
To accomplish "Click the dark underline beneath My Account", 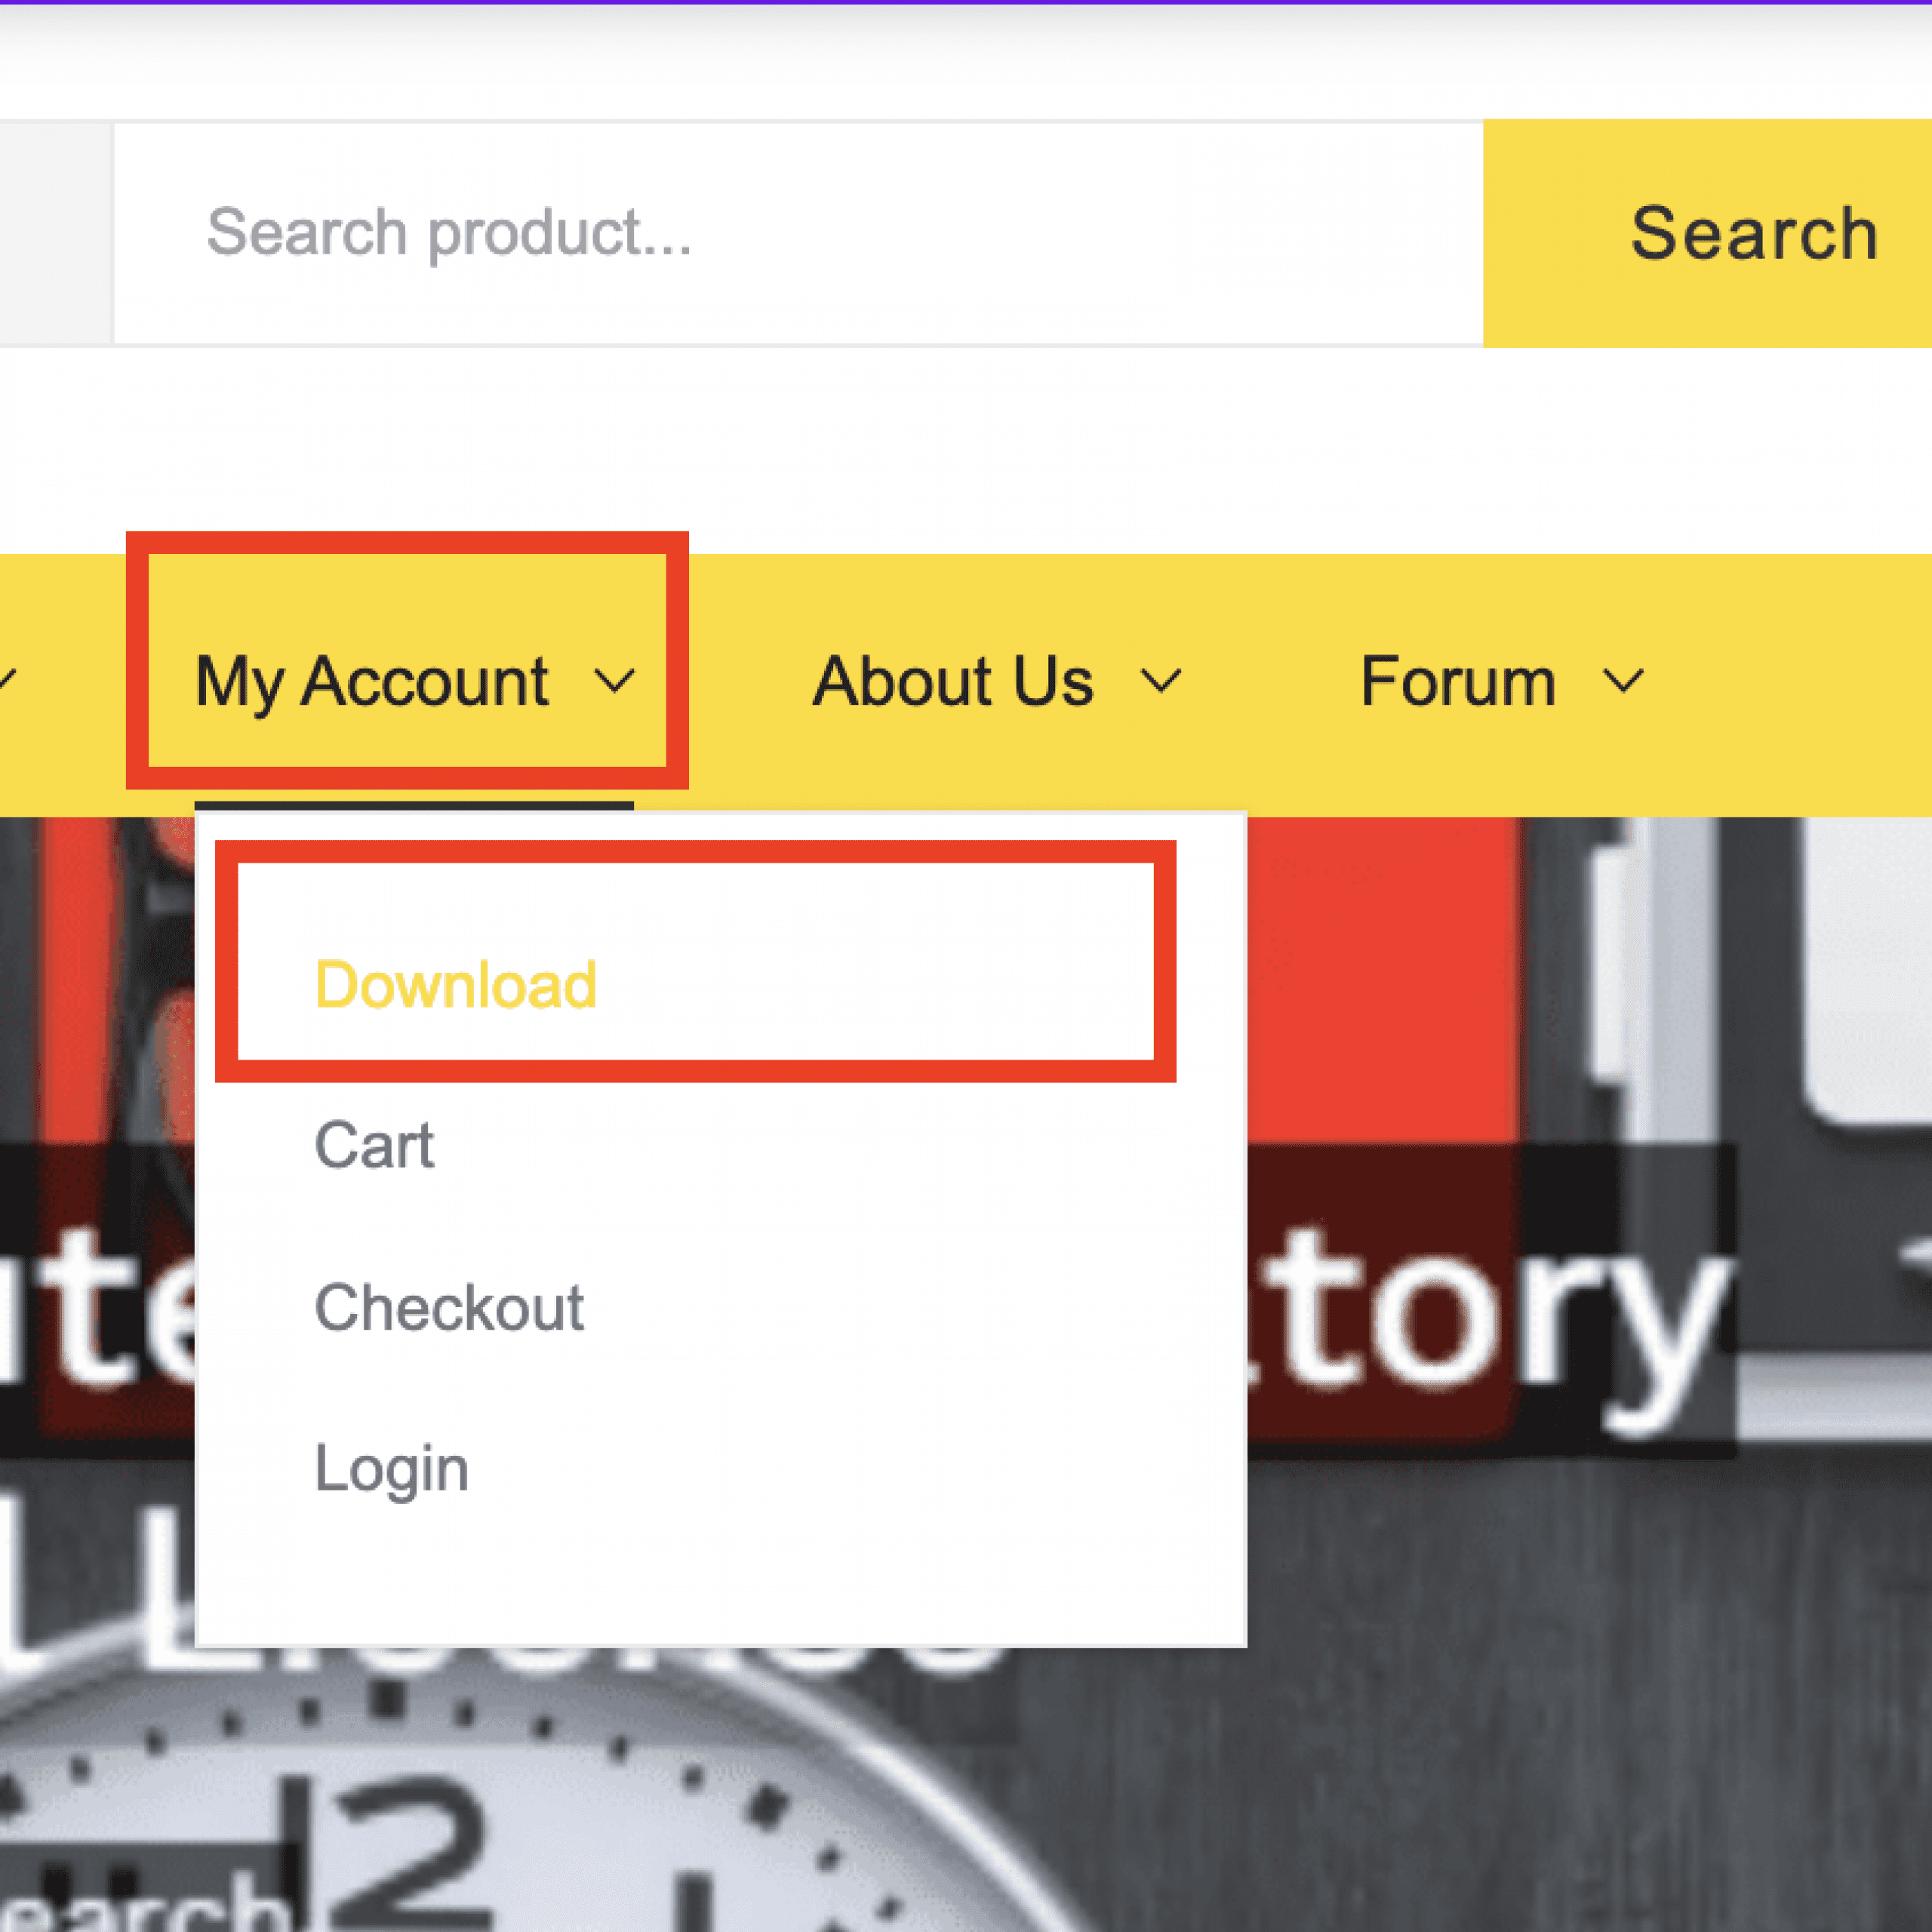I will [413, 805].
